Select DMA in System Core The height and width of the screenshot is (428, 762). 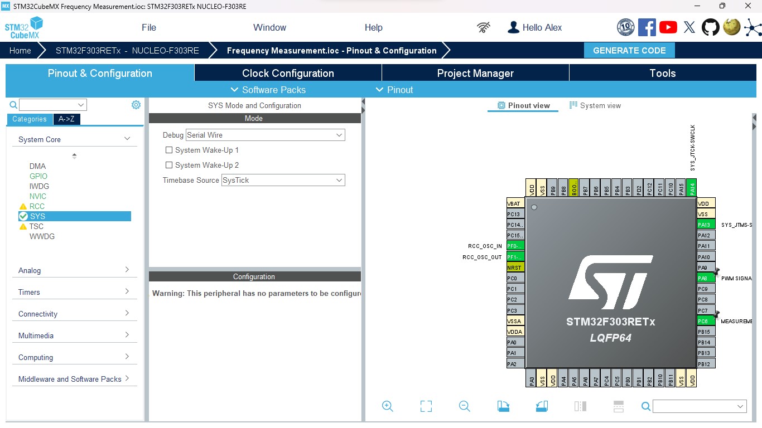[x=37, y=166]
